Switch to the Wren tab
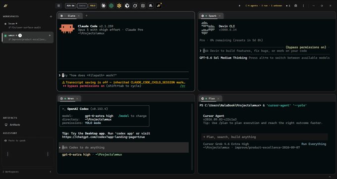The image size is (337, 179). click(69, 98)
